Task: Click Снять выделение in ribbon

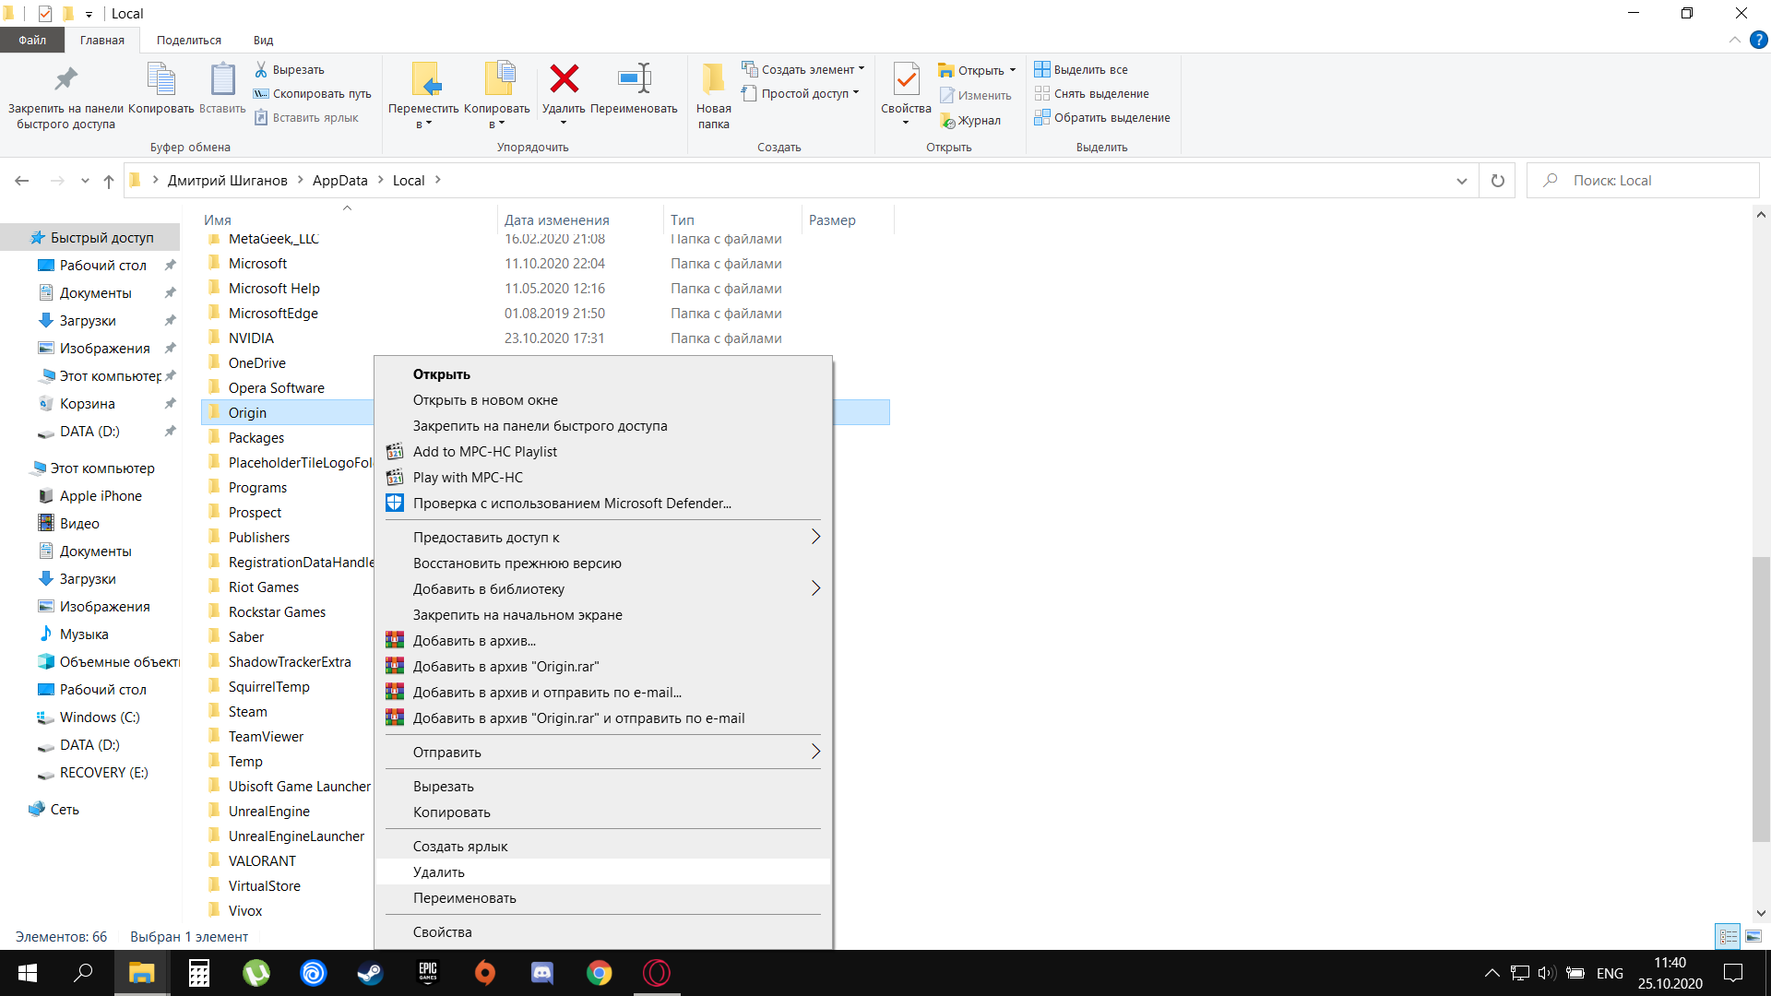Action: (x=1092, y=93)
